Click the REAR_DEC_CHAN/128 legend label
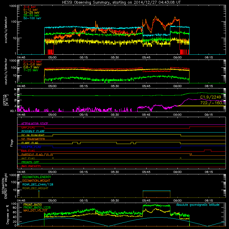The image size is (229, 229). click(38, 184)
